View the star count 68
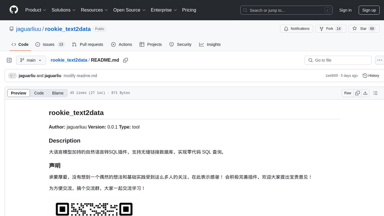Viewport: 384px width, 216px height. click(372, 29)
